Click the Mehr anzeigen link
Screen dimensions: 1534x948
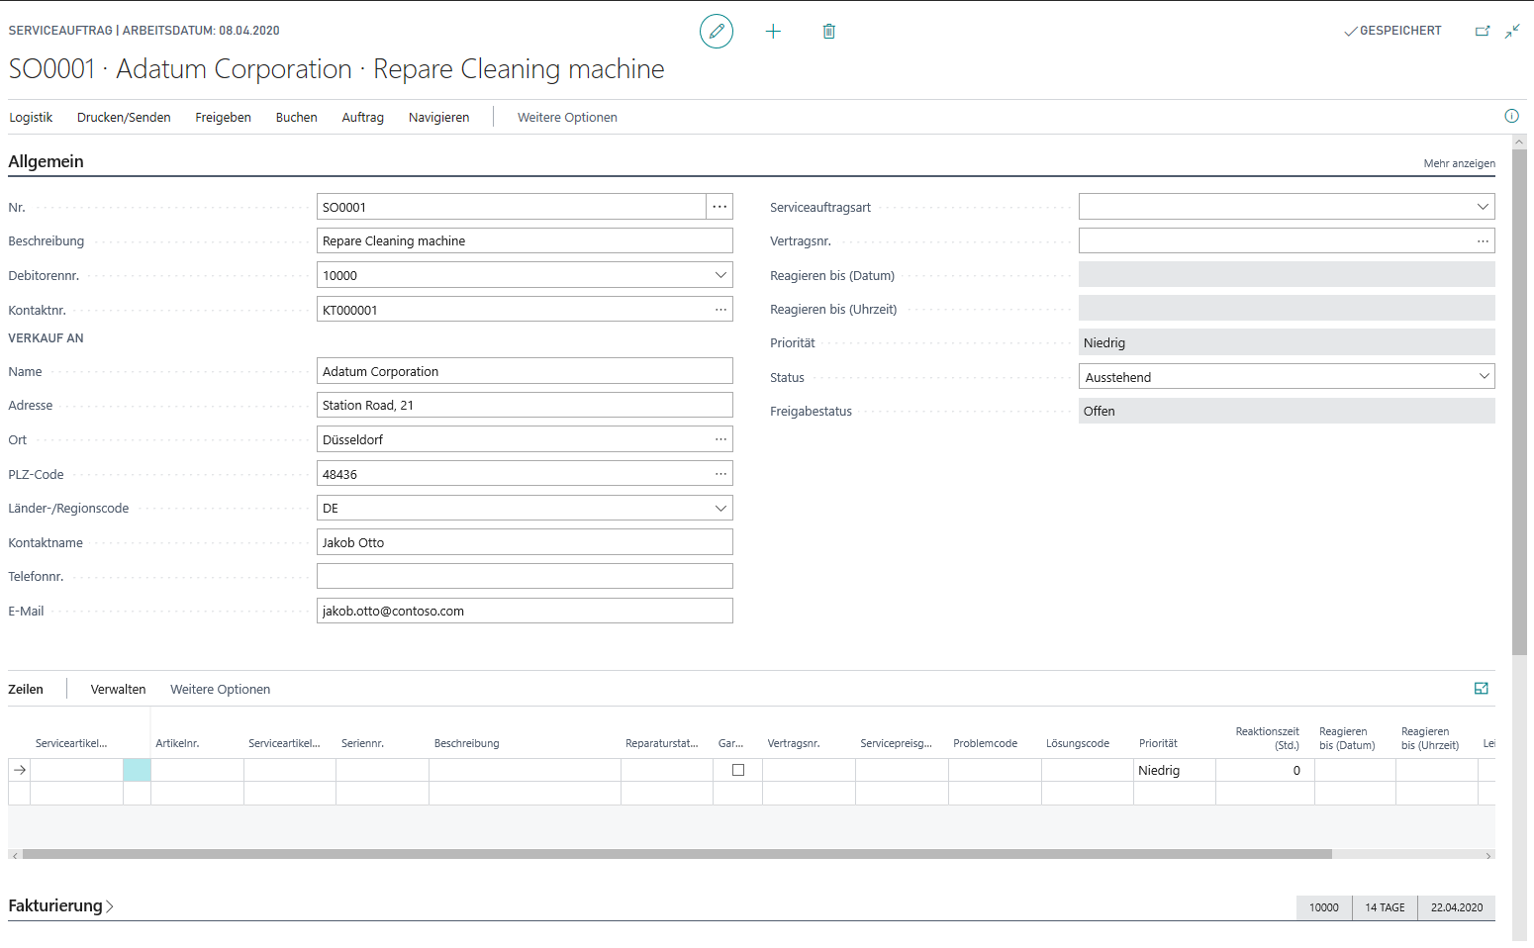pos(1459,163)
